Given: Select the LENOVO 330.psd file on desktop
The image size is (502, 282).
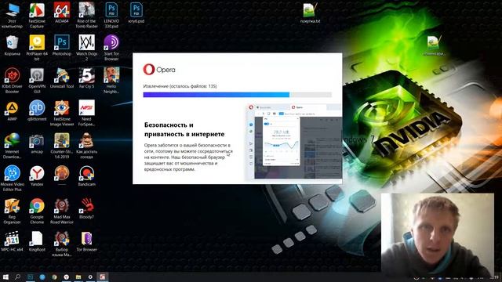Looking at the screenshot, I should (111, 15).
